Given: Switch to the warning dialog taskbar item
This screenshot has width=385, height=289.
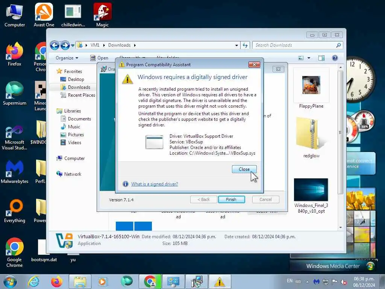Looking at the screenshot, I should [220, 281].
